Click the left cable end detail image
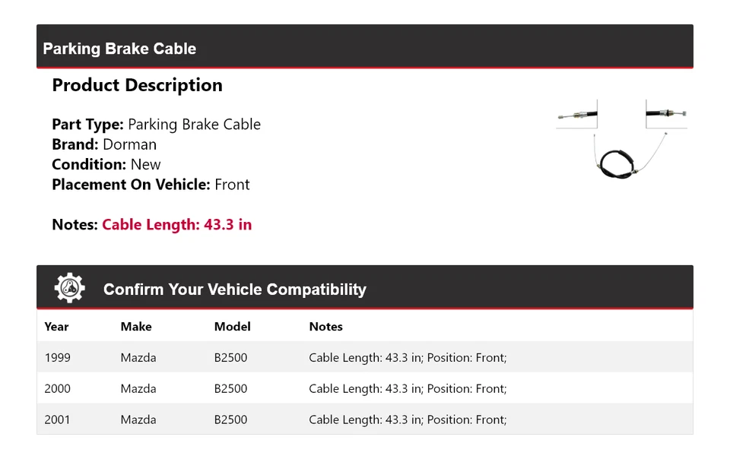Image resolution: width=730 pixels, height=459 pixels. pos(577,115)
